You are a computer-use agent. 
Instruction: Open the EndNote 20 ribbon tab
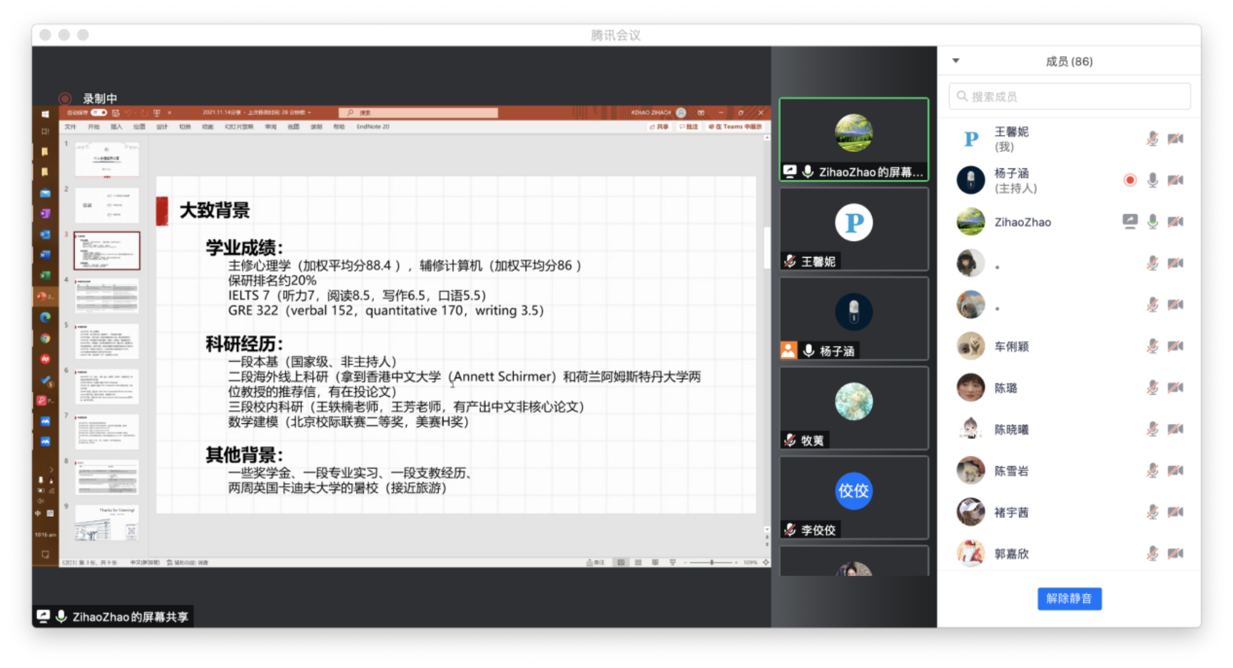point(372,127)
